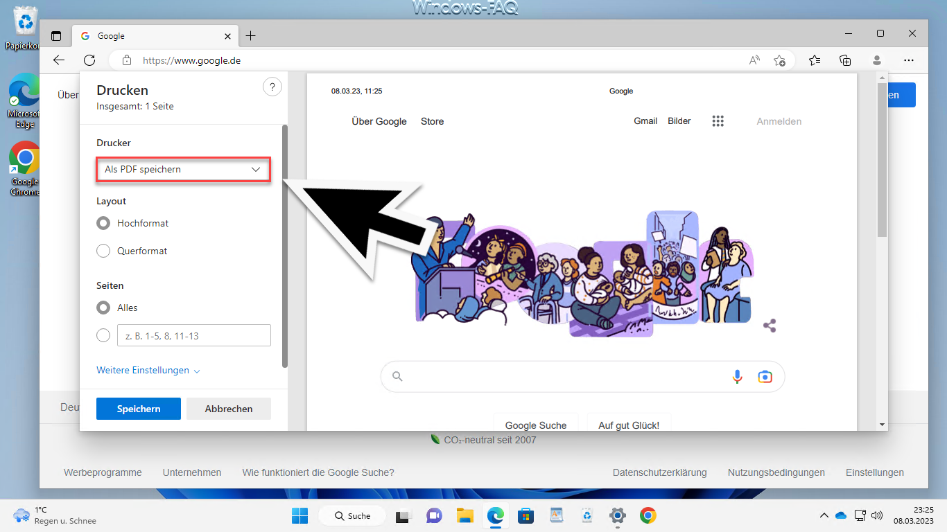Screen dimensions: 947x532
Task: Open the Drucker dropdown Als PDF speichern
Action: coord(182,169)
